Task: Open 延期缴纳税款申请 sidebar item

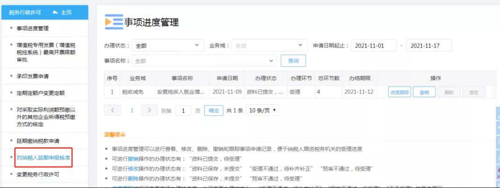Action: coord(38,141)
